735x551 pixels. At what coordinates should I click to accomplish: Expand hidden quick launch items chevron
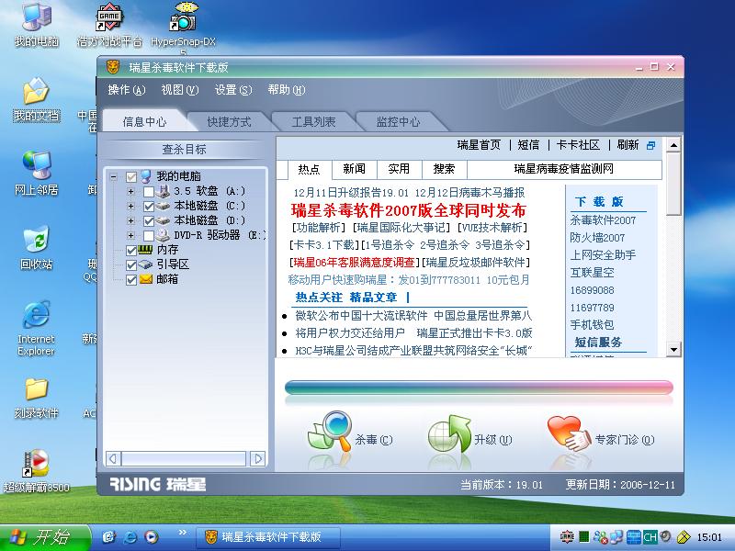click(x=183, y=532)
